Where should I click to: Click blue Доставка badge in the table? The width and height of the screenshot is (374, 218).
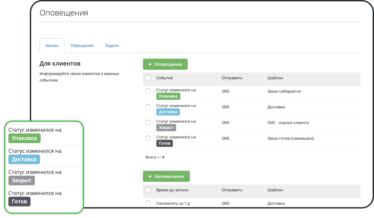168,112
